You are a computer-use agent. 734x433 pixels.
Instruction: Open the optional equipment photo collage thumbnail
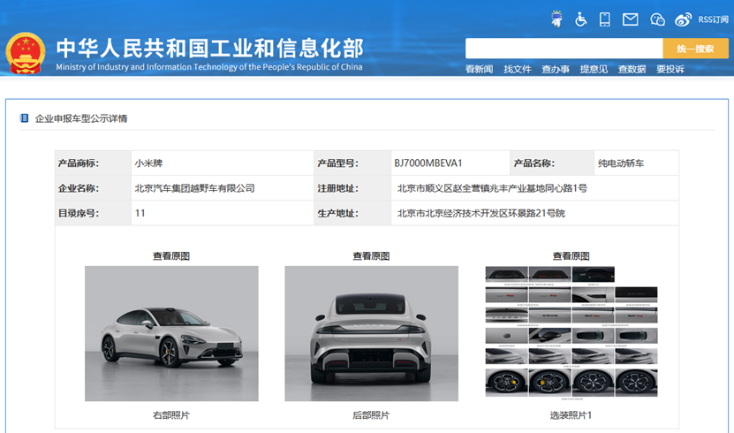571,333
